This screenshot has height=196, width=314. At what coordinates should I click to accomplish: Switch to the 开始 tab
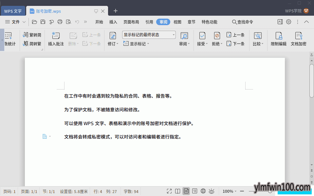(99, 22)
